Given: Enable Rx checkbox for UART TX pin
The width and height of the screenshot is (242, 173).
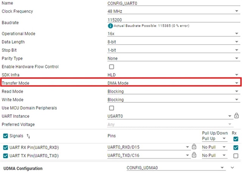Looking at the screenshot, I should coord(236,156).
